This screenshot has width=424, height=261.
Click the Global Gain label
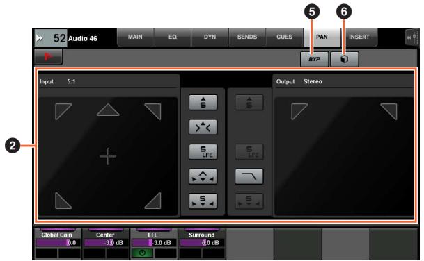click(56, 235)
